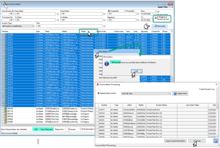Click the Excel export icon in batch dialog
This screenshot has width=220, height=148.
point(216,141)
